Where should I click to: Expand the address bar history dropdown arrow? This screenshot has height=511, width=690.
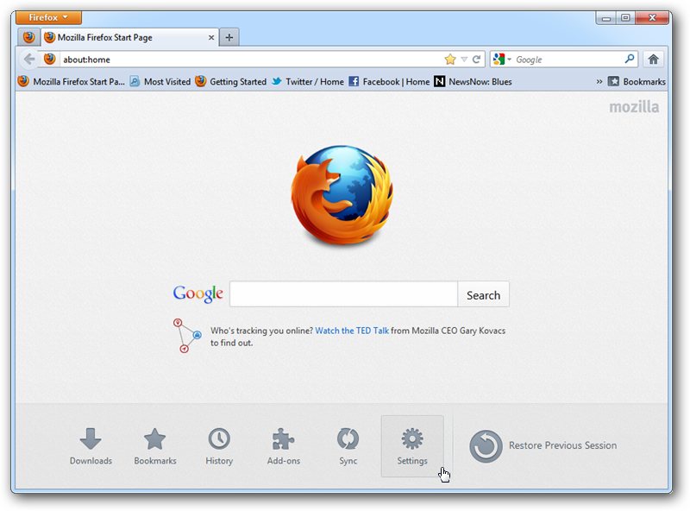(464, 59)
